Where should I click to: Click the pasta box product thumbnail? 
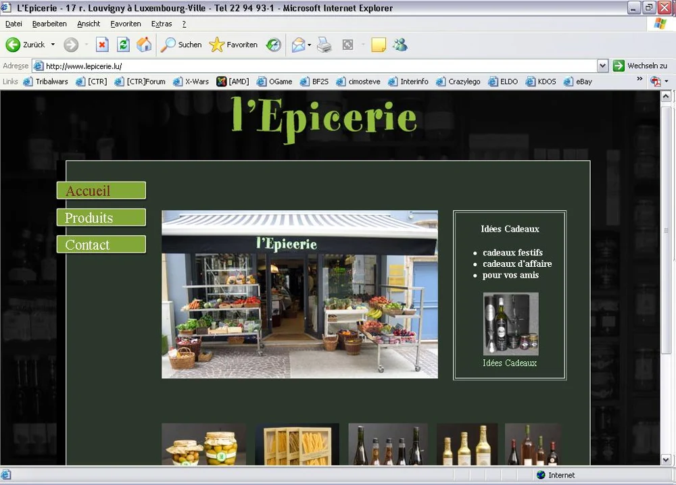(x=297, y=444)
